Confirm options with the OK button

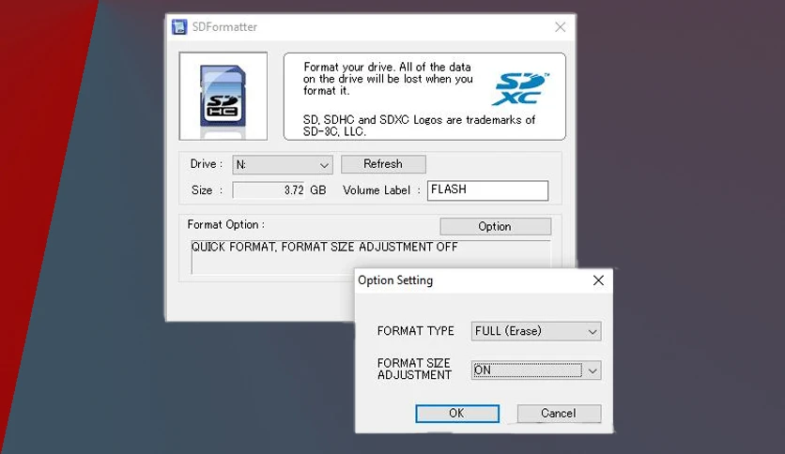click(457, 414)
